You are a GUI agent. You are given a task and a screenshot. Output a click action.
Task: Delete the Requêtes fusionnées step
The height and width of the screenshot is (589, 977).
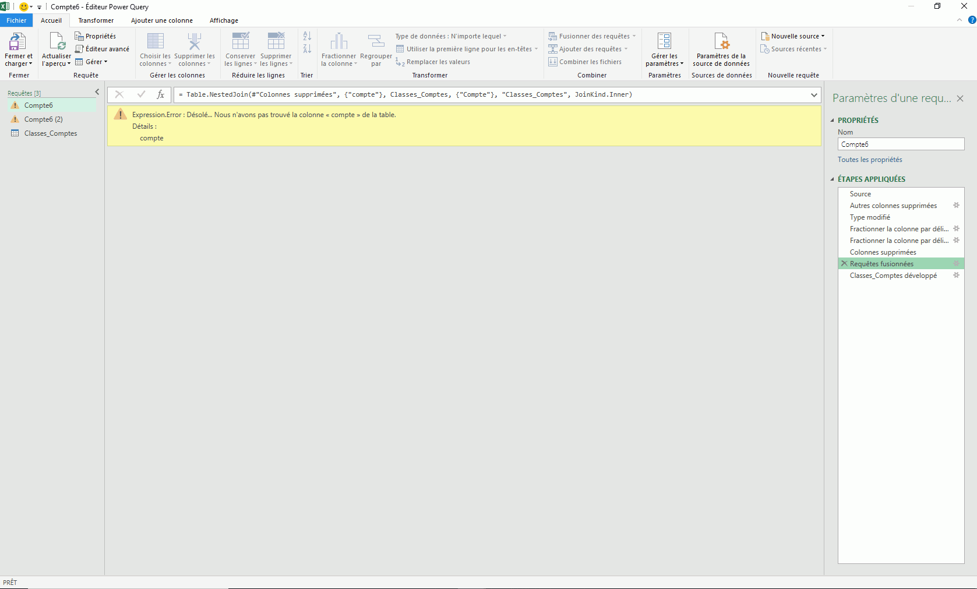pos(844,264)
